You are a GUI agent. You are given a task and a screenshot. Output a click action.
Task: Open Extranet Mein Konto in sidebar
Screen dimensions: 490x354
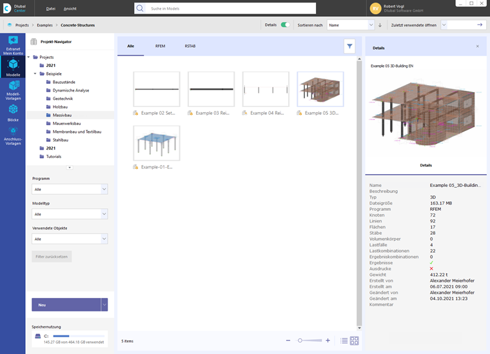(x=13, y=45)
